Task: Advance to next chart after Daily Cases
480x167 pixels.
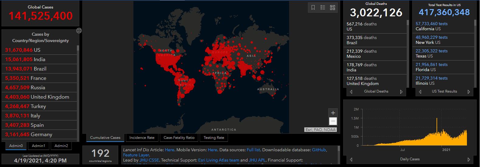Action: [468, 159]
